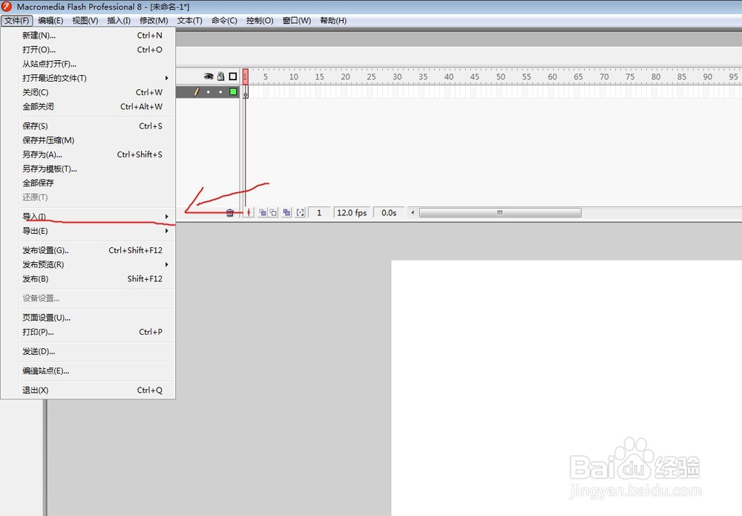Open the 修改(M) menu

tap(154, 20)
